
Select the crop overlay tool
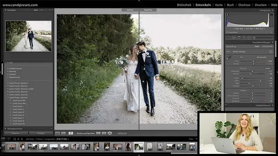(228, 37)
